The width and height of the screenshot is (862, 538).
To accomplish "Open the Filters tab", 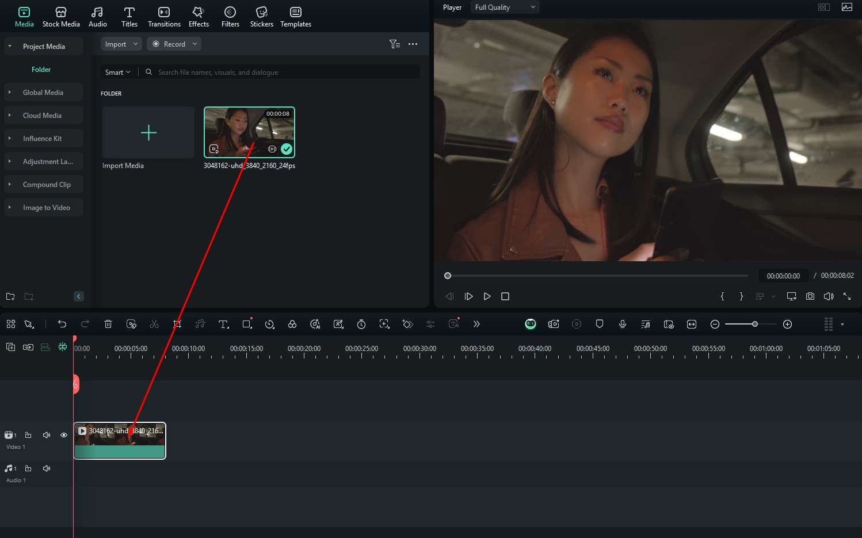I will click(x=230, y=17).
